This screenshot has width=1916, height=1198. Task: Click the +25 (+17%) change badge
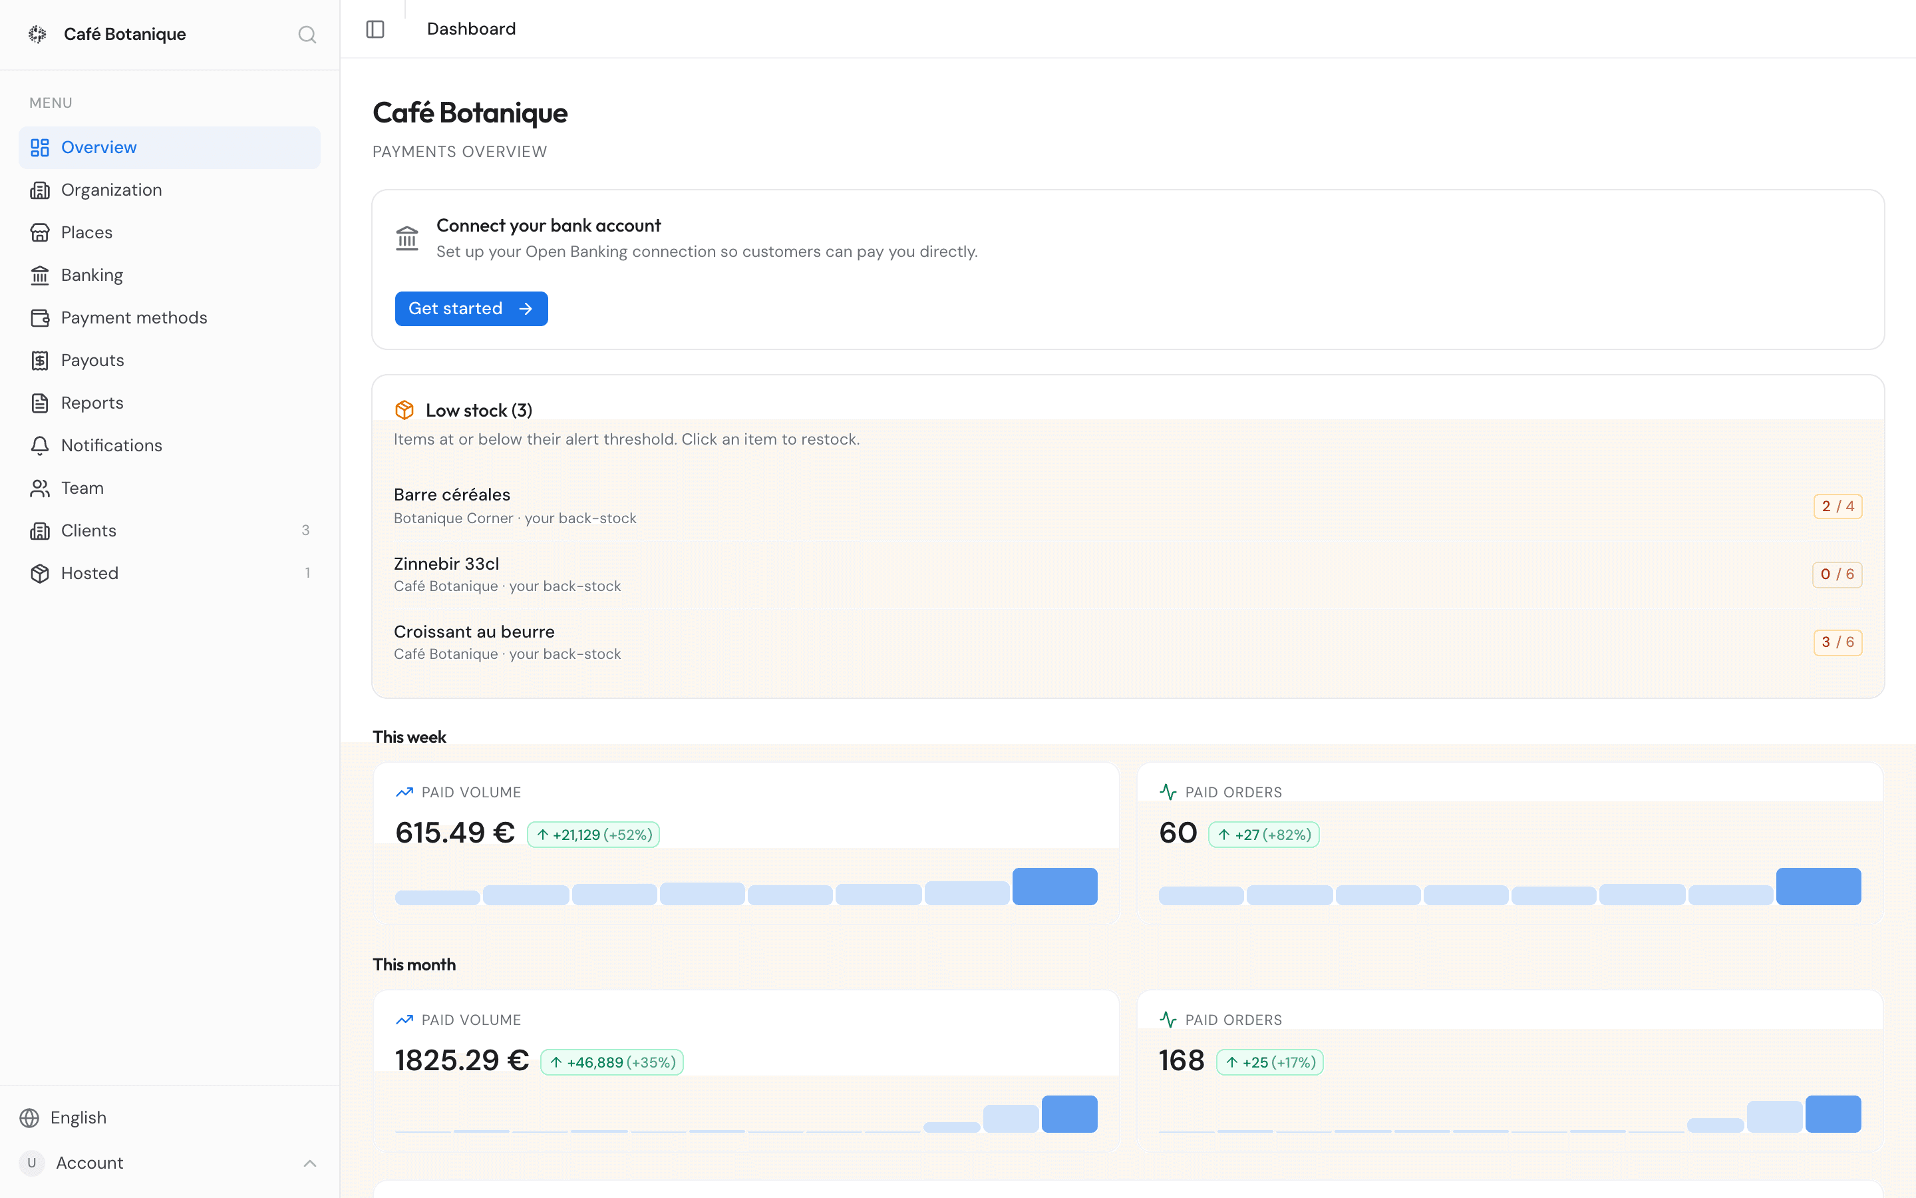point(1269,1062)
